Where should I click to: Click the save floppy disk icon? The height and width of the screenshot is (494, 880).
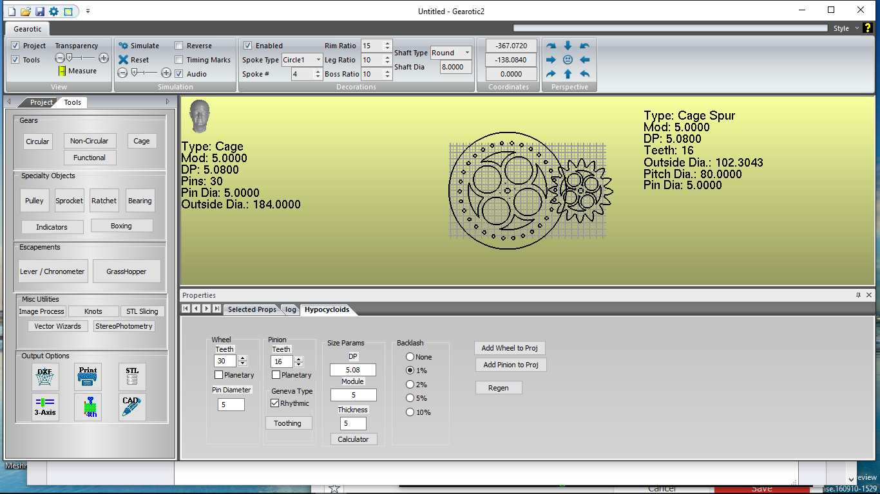tap(40, 12)
